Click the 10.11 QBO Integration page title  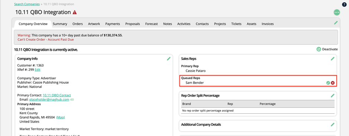43,13
